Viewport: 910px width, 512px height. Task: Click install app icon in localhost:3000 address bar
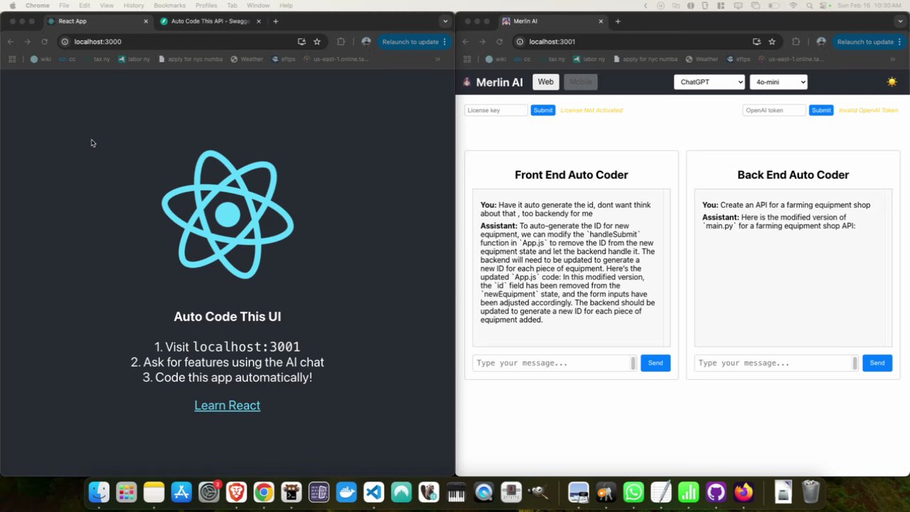point(301,42)
